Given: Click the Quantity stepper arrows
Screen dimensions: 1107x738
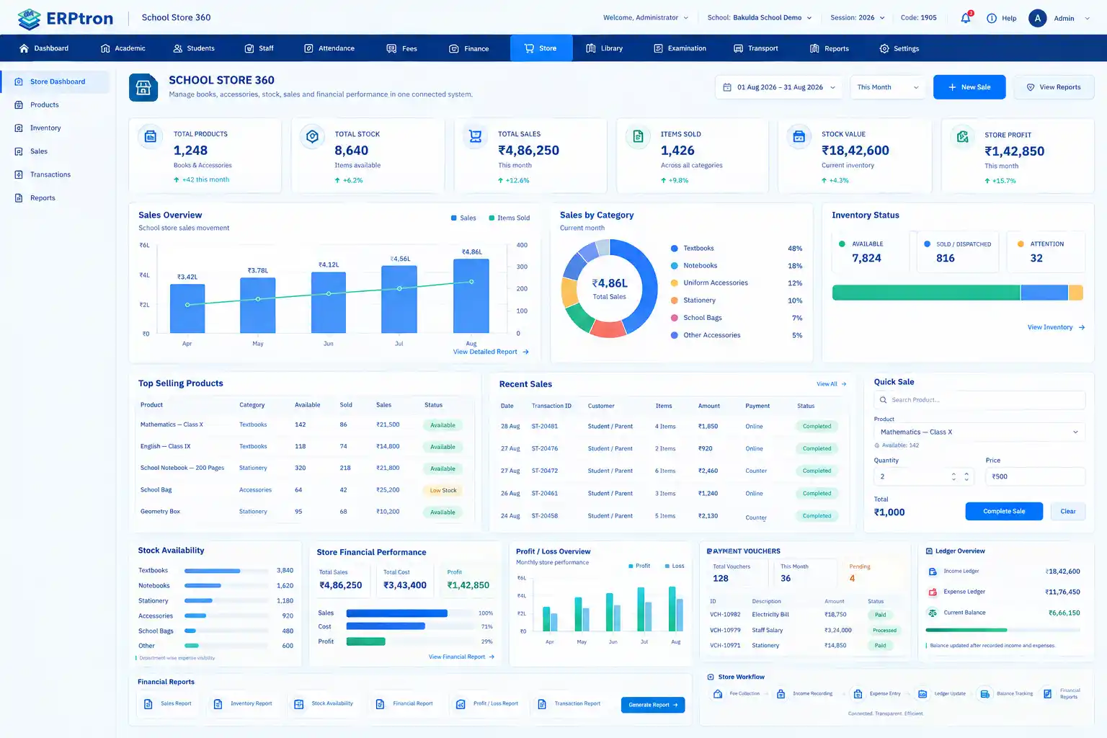Looking at the screenshot, I should point(960,476).
